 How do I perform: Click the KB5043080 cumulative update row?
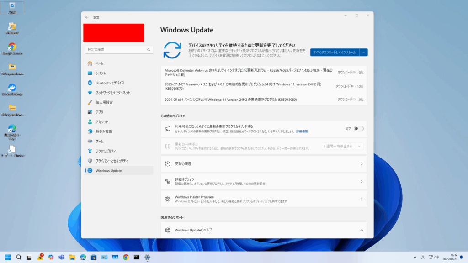(264, 100)
